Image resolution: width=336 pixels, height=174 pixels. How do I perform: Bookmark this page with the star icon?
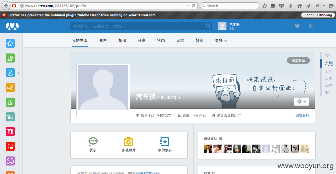(x=265, y=6)
